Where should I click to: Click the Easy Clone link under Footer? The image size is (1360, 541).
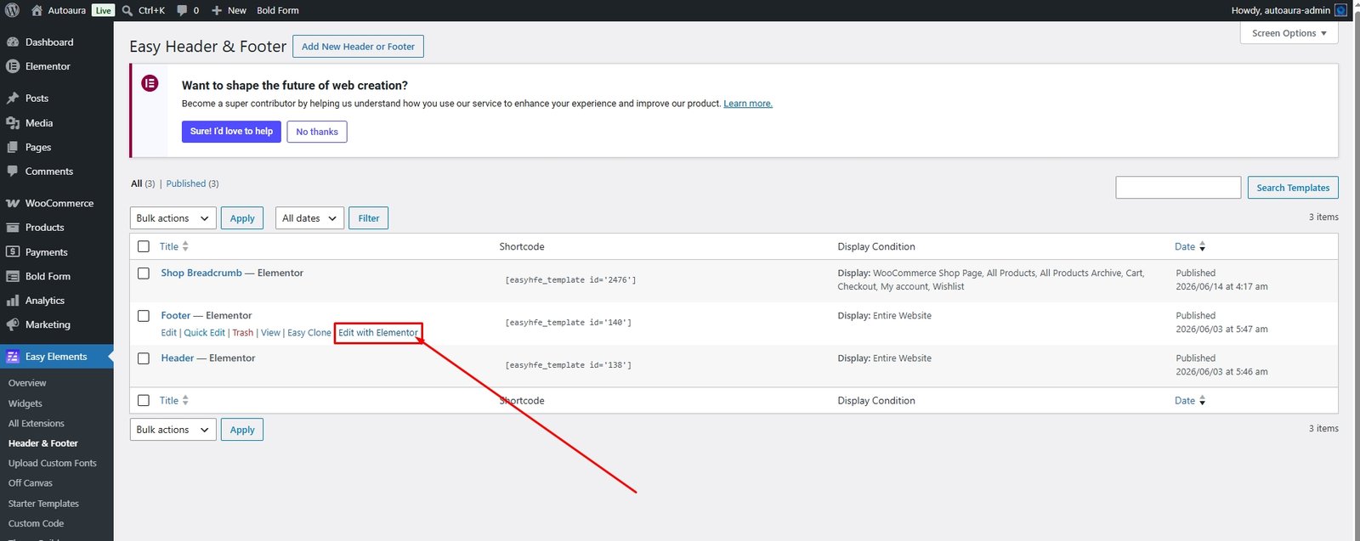point(309,333)
